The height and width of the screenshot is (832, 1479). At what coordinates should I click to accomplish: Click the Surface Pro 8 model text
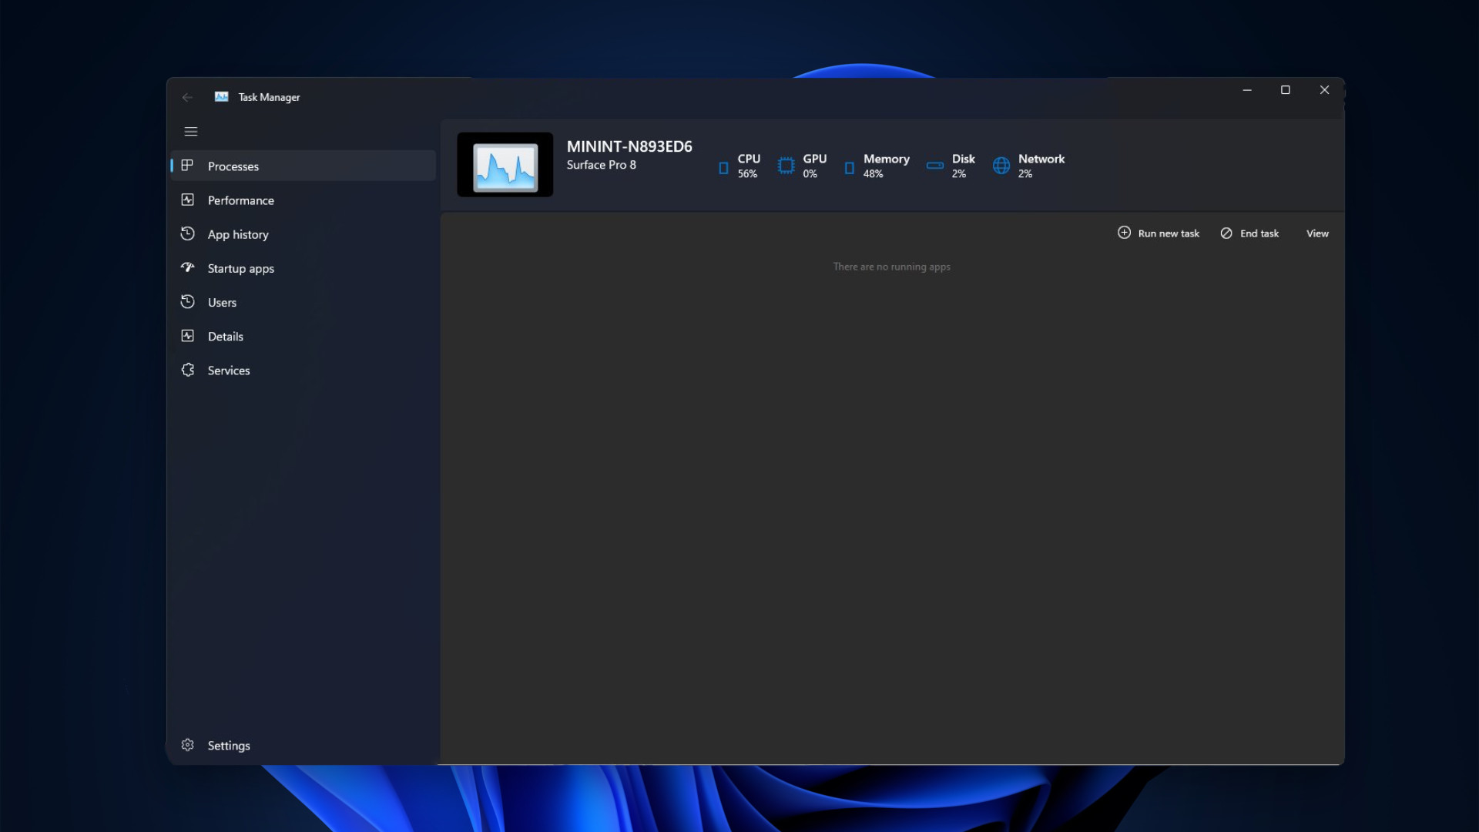pyautogui.click(x=602, y=165)
